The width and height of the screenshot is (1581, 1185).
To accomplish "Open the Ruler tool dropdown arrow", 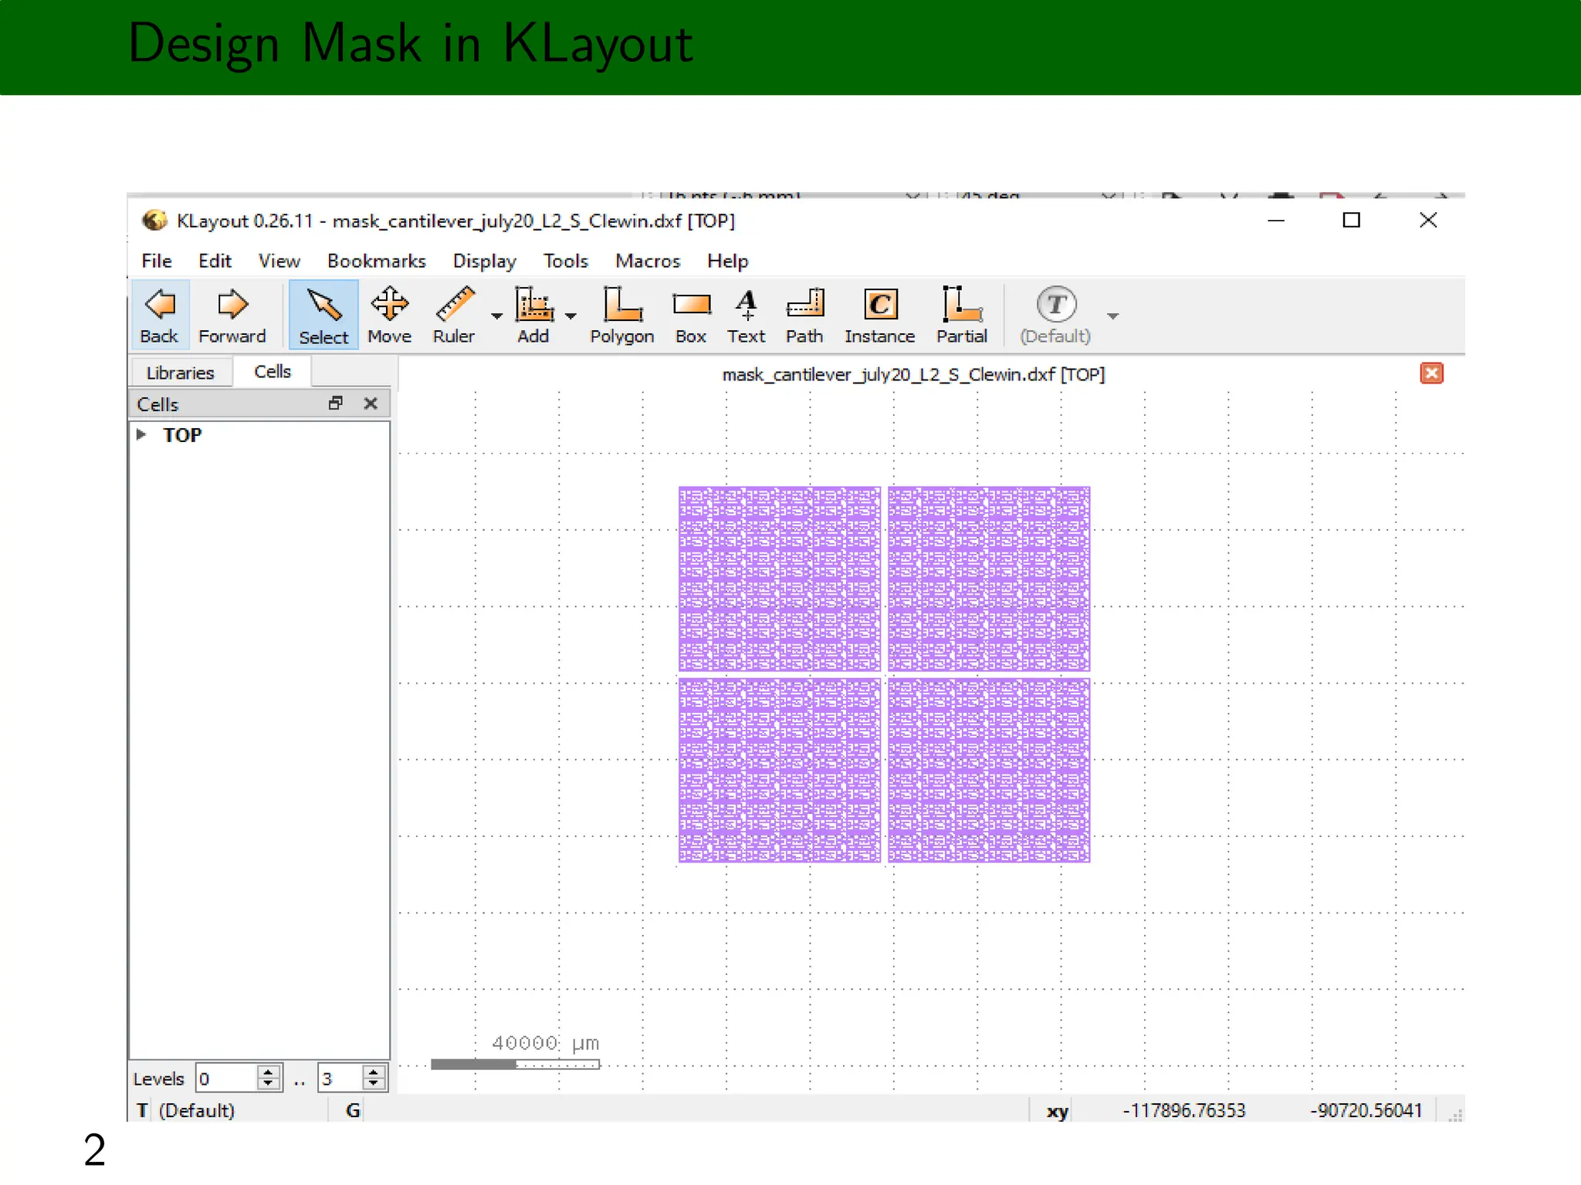I will (x=497, y=316).
